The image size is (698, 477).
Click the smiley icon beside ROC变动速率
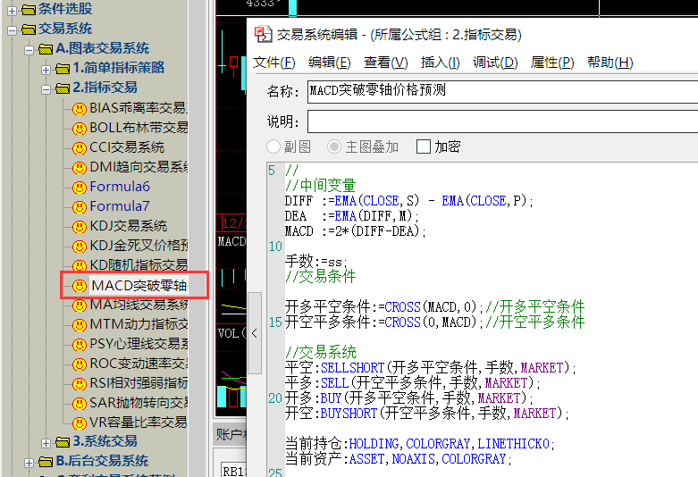(80, 364)
